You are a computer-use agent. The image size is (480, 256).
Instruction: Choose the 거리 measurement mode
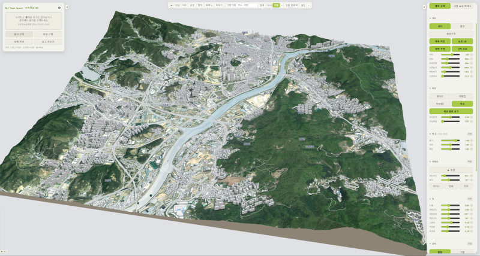click(x=184, y=5)
